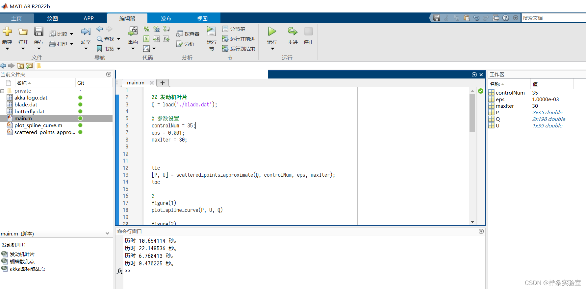
Task: Click the green code-check status indicator in editor
Action: pyautogui.click(x=481, y=91)
